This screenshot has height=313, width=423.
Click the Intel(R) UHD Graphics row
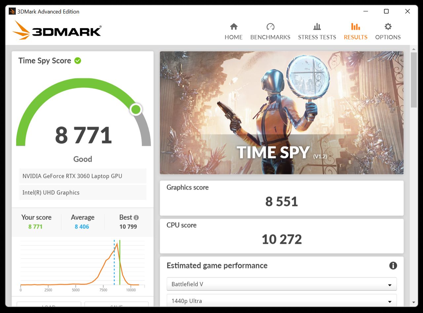tap(83, 192)
